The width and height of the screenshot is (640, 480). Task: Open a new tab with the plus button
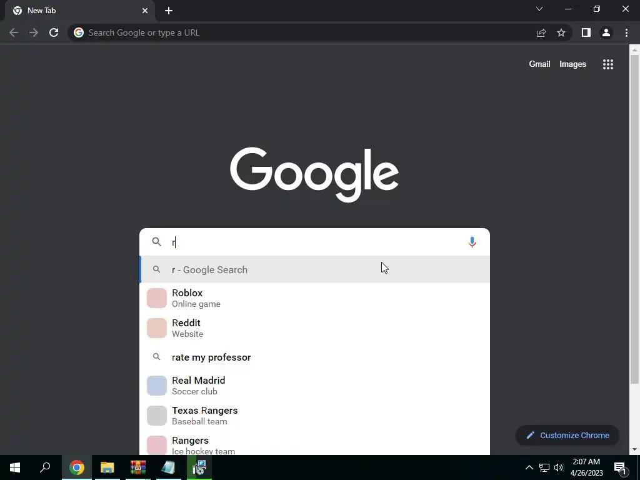click(x=169, y=11)
